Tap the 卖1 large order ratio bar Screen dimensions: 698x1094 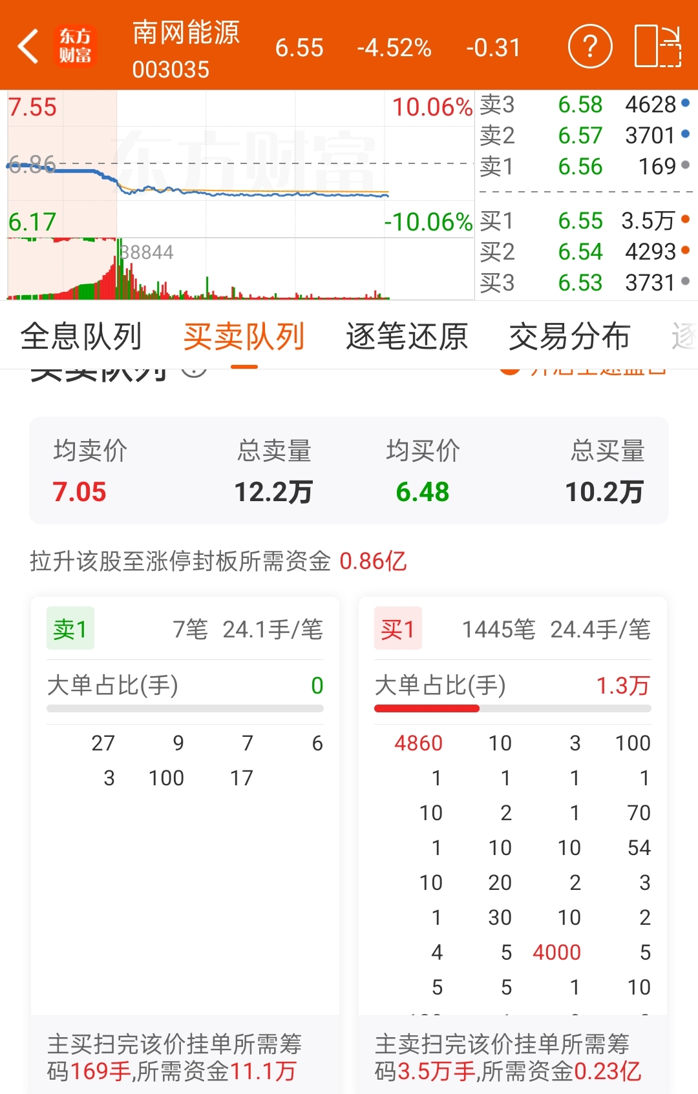185,708
